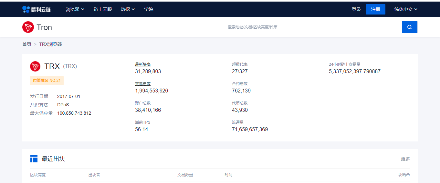The width and height of the screenshot is (440, 183).
Task: Click the 登录 login link
Action: pos(356,9)
